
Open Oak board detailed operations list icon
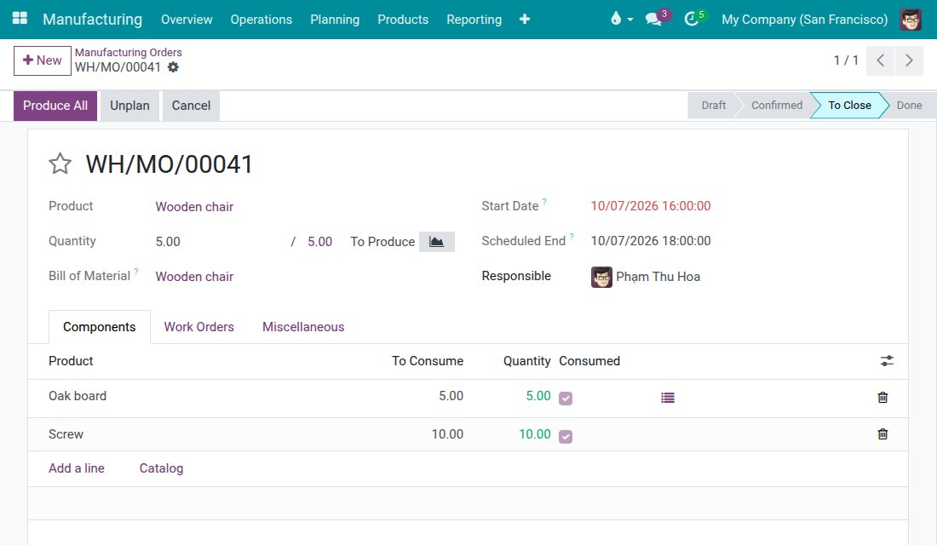tap(668, 398)
